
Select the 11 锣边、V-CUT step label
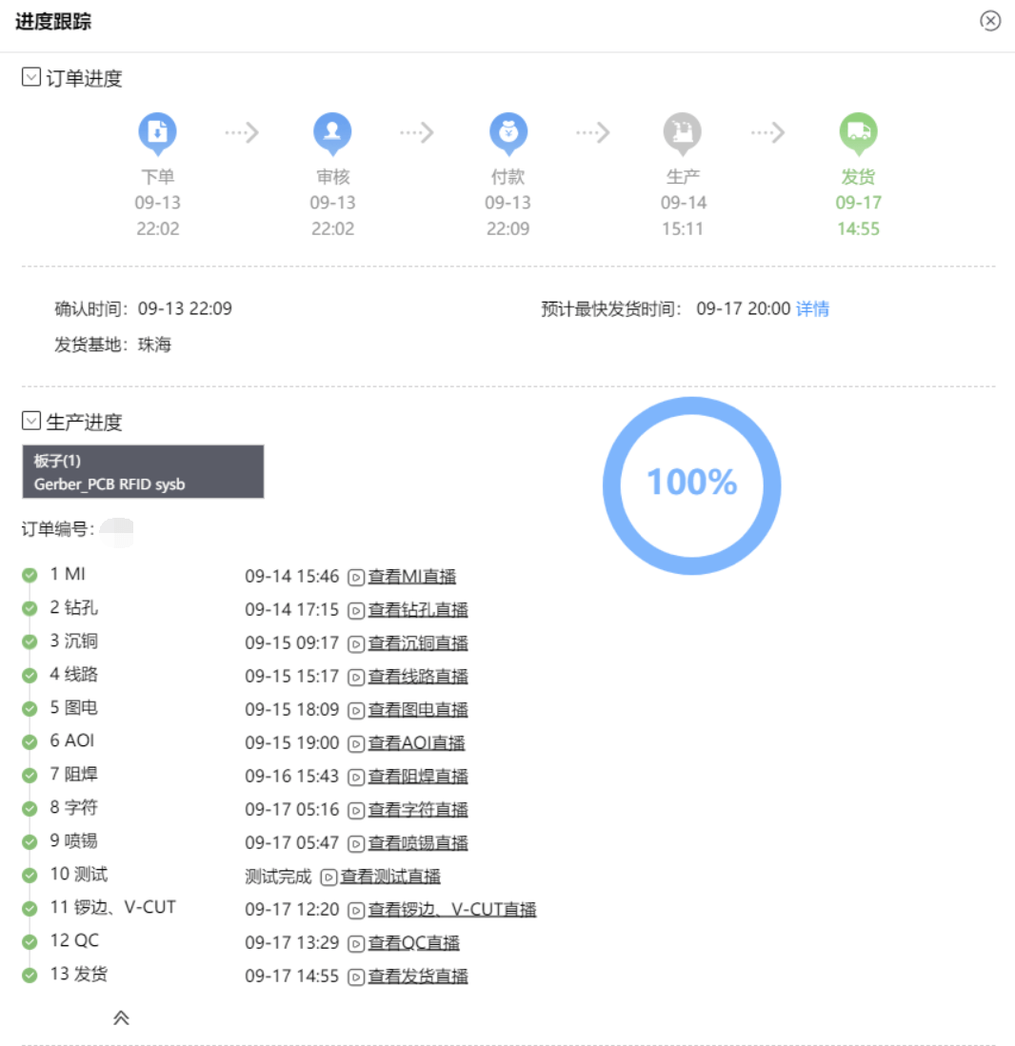(x=112, y=908)
